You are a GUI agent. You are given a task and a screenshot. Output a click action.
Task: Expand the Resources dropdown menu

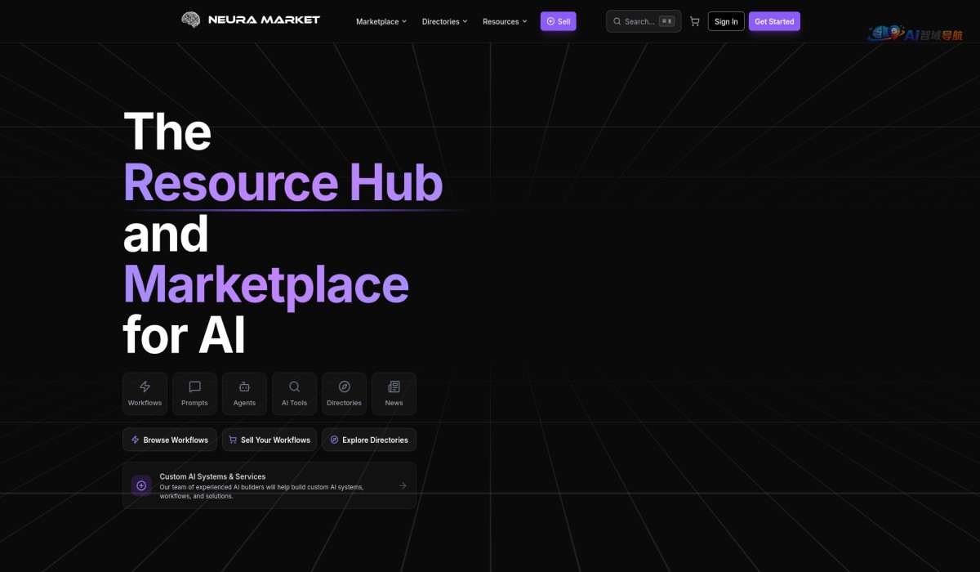(x=505, y=21)
